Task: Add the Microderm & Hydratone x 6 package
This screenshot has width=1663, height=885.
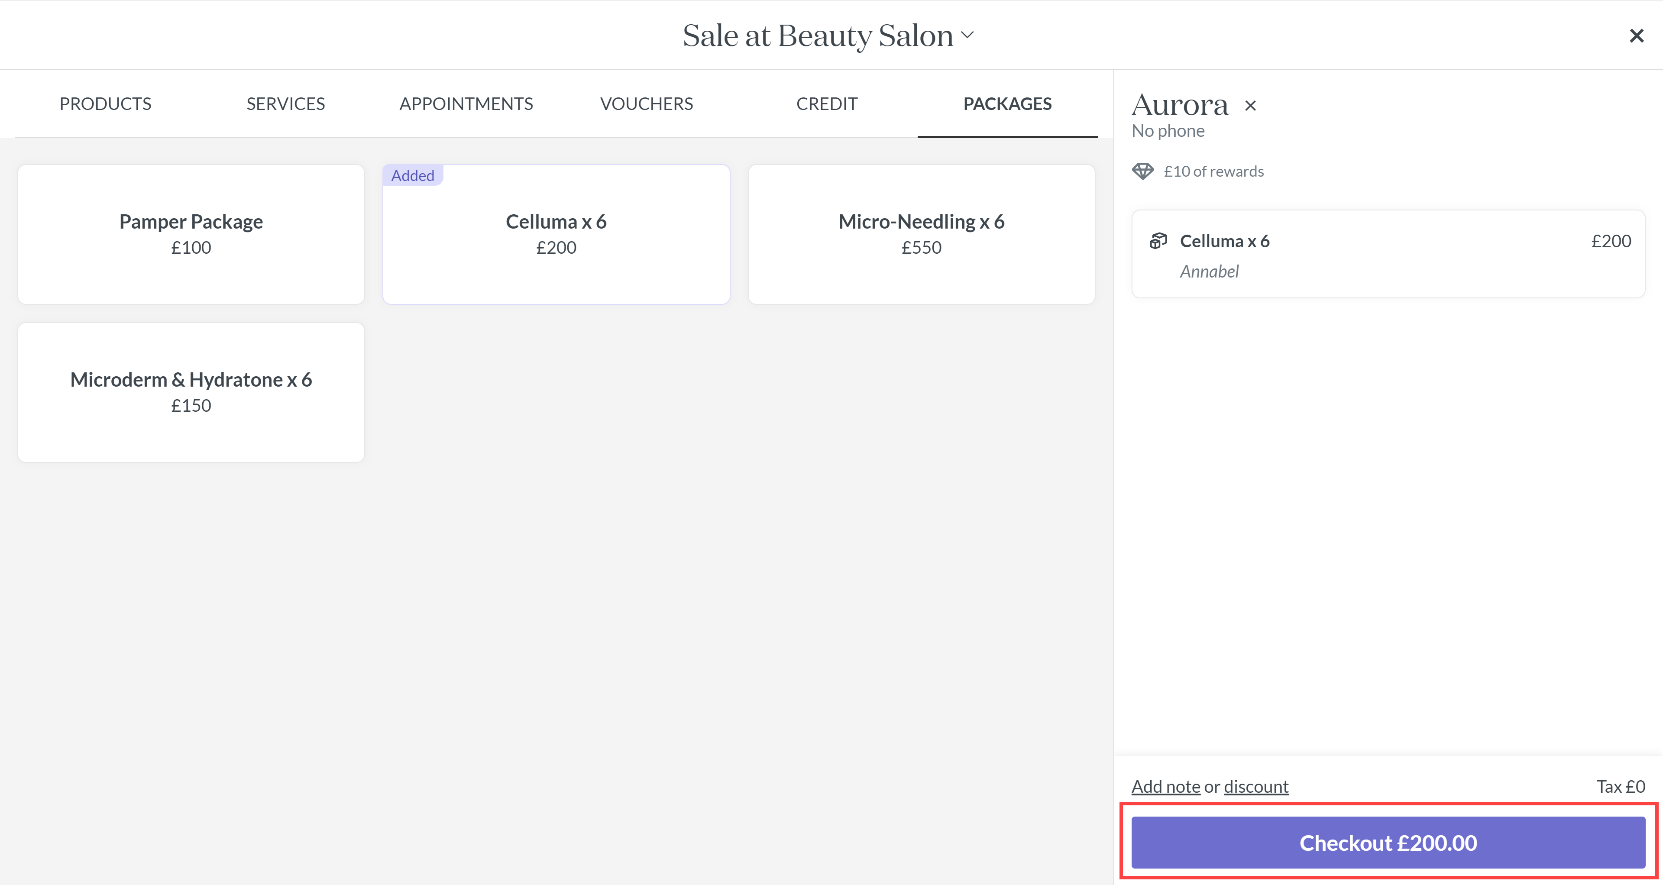Action: pyautogui.click(x=191, y=392)
